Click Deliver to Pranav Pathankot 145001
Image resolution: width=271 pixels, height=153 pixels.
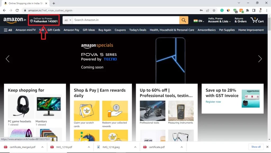[x=44, y=20]
